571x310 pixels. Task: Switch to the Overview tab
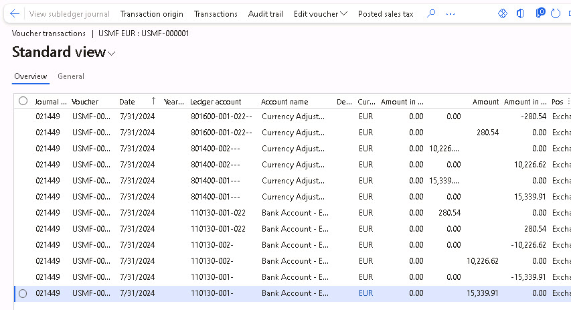click(x=31, y=76)
